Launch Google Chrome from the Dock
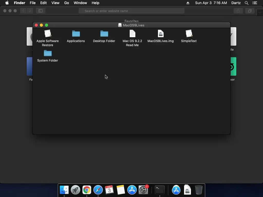Viewport: 263px width, 197px height. 87,190
